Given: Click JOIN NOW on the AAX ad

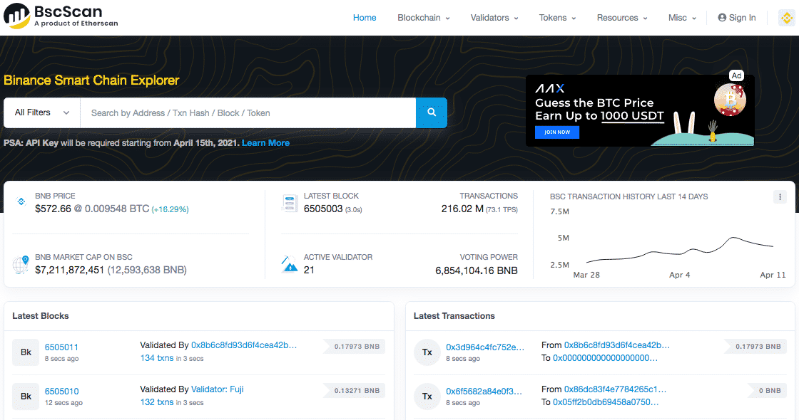Looking at the screenshot, I should pyautogui.click(x=557, y=132).
